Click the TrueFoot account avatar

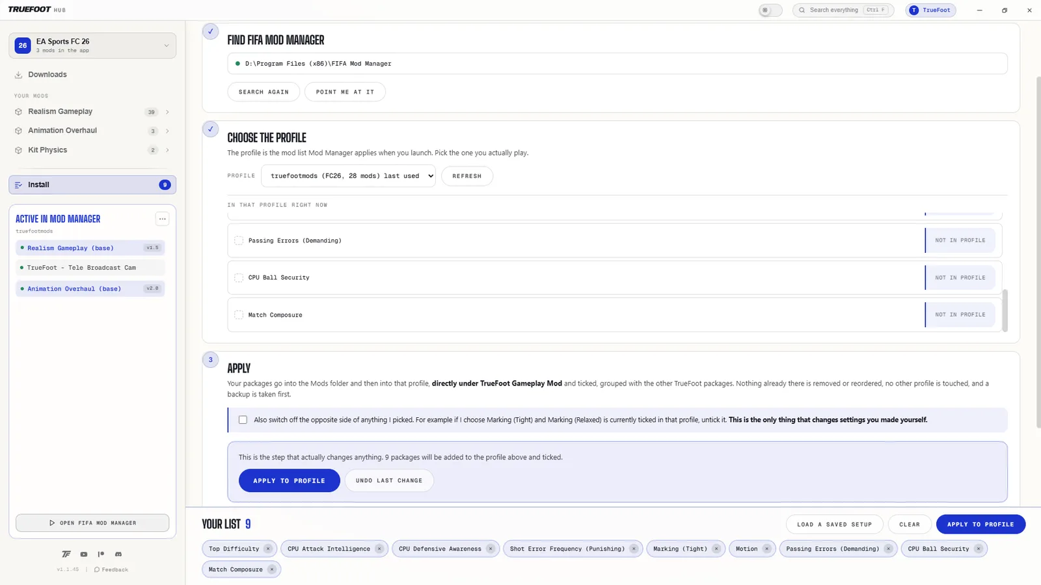coord(914,10)
